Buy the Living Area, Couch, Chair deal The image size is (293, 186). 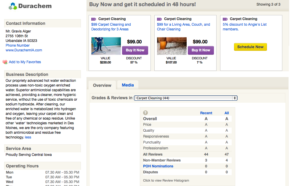201,50
